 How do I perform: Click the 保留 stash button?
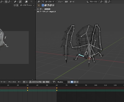[x=46, y=82]
